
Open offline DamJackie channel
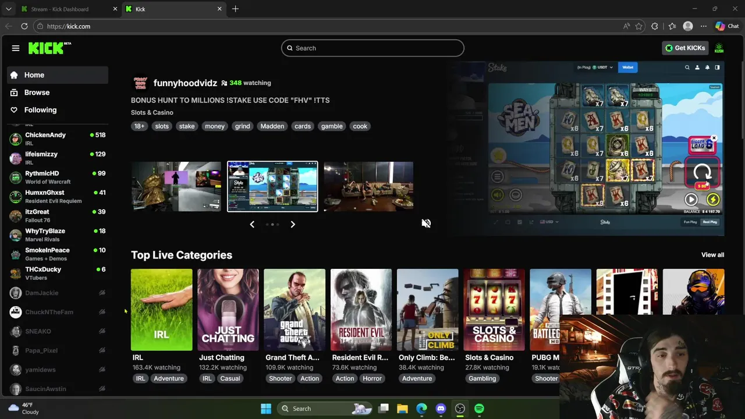(x=57, y=293)
